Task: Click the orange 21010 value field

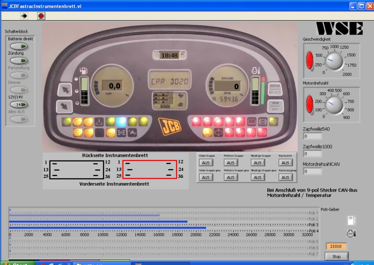Action: [336, 246]
